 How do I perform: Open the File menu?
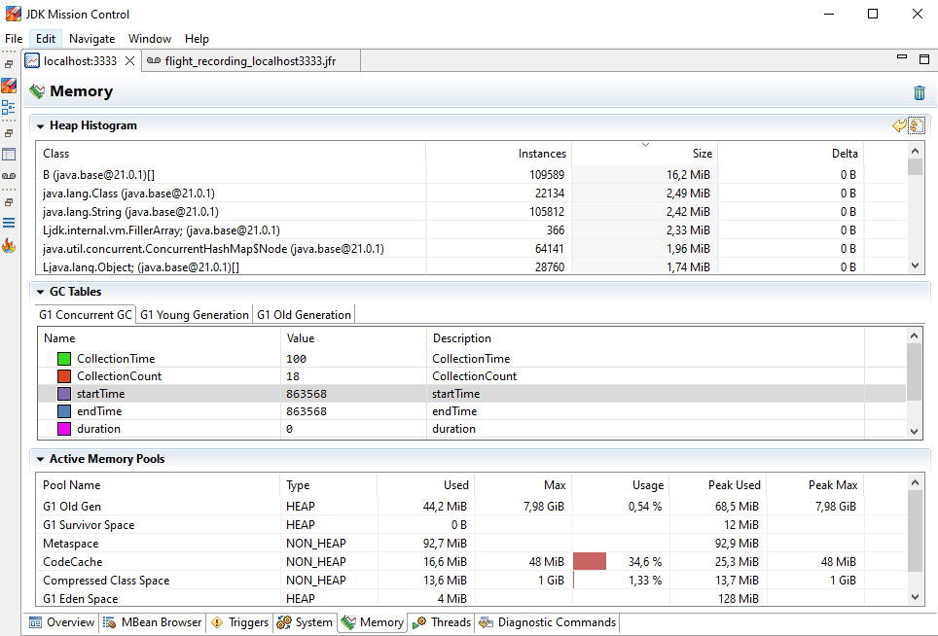14,38
